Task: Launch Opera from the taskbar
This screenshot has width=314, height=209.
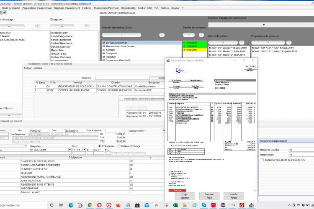Action: 99,205
